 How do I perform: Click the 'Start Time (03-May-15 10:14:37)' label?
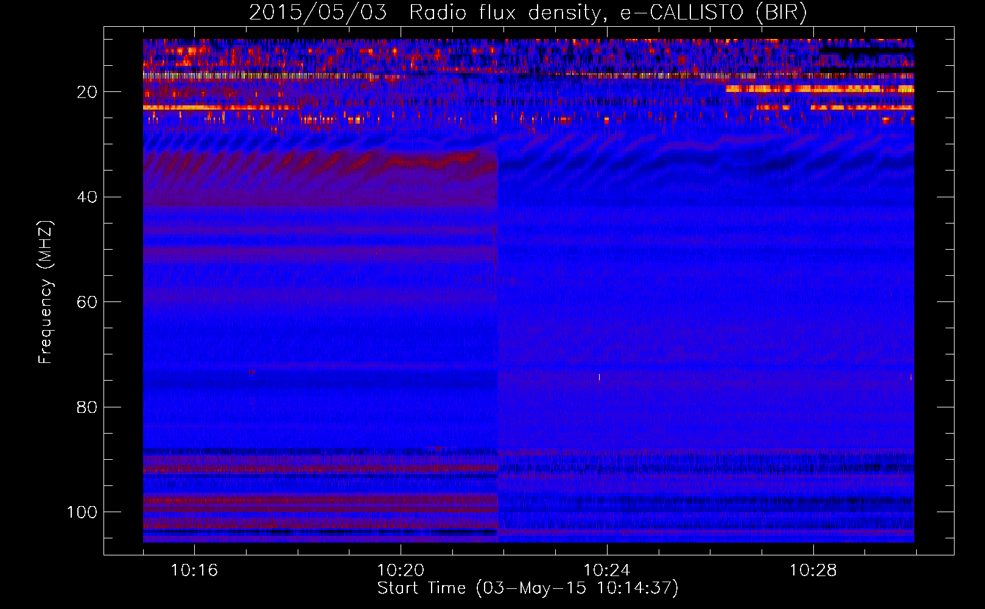(x=528, y=588)
